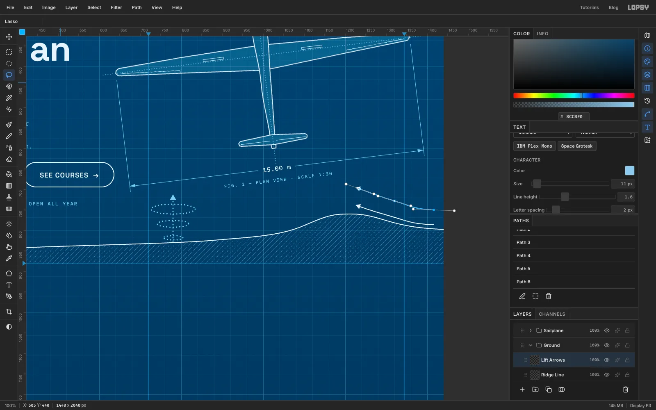Select the Rectangular Marquee tool
The width and height of the screenshot is (656, 410).
9,52
